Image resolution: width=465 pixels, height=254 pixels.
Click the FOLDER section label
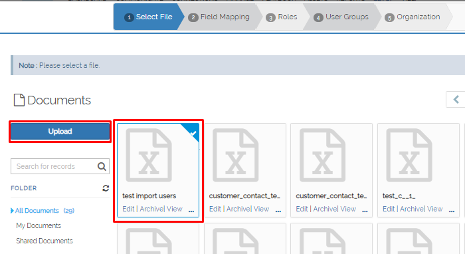pyautogui.click(x=24, y=188)
